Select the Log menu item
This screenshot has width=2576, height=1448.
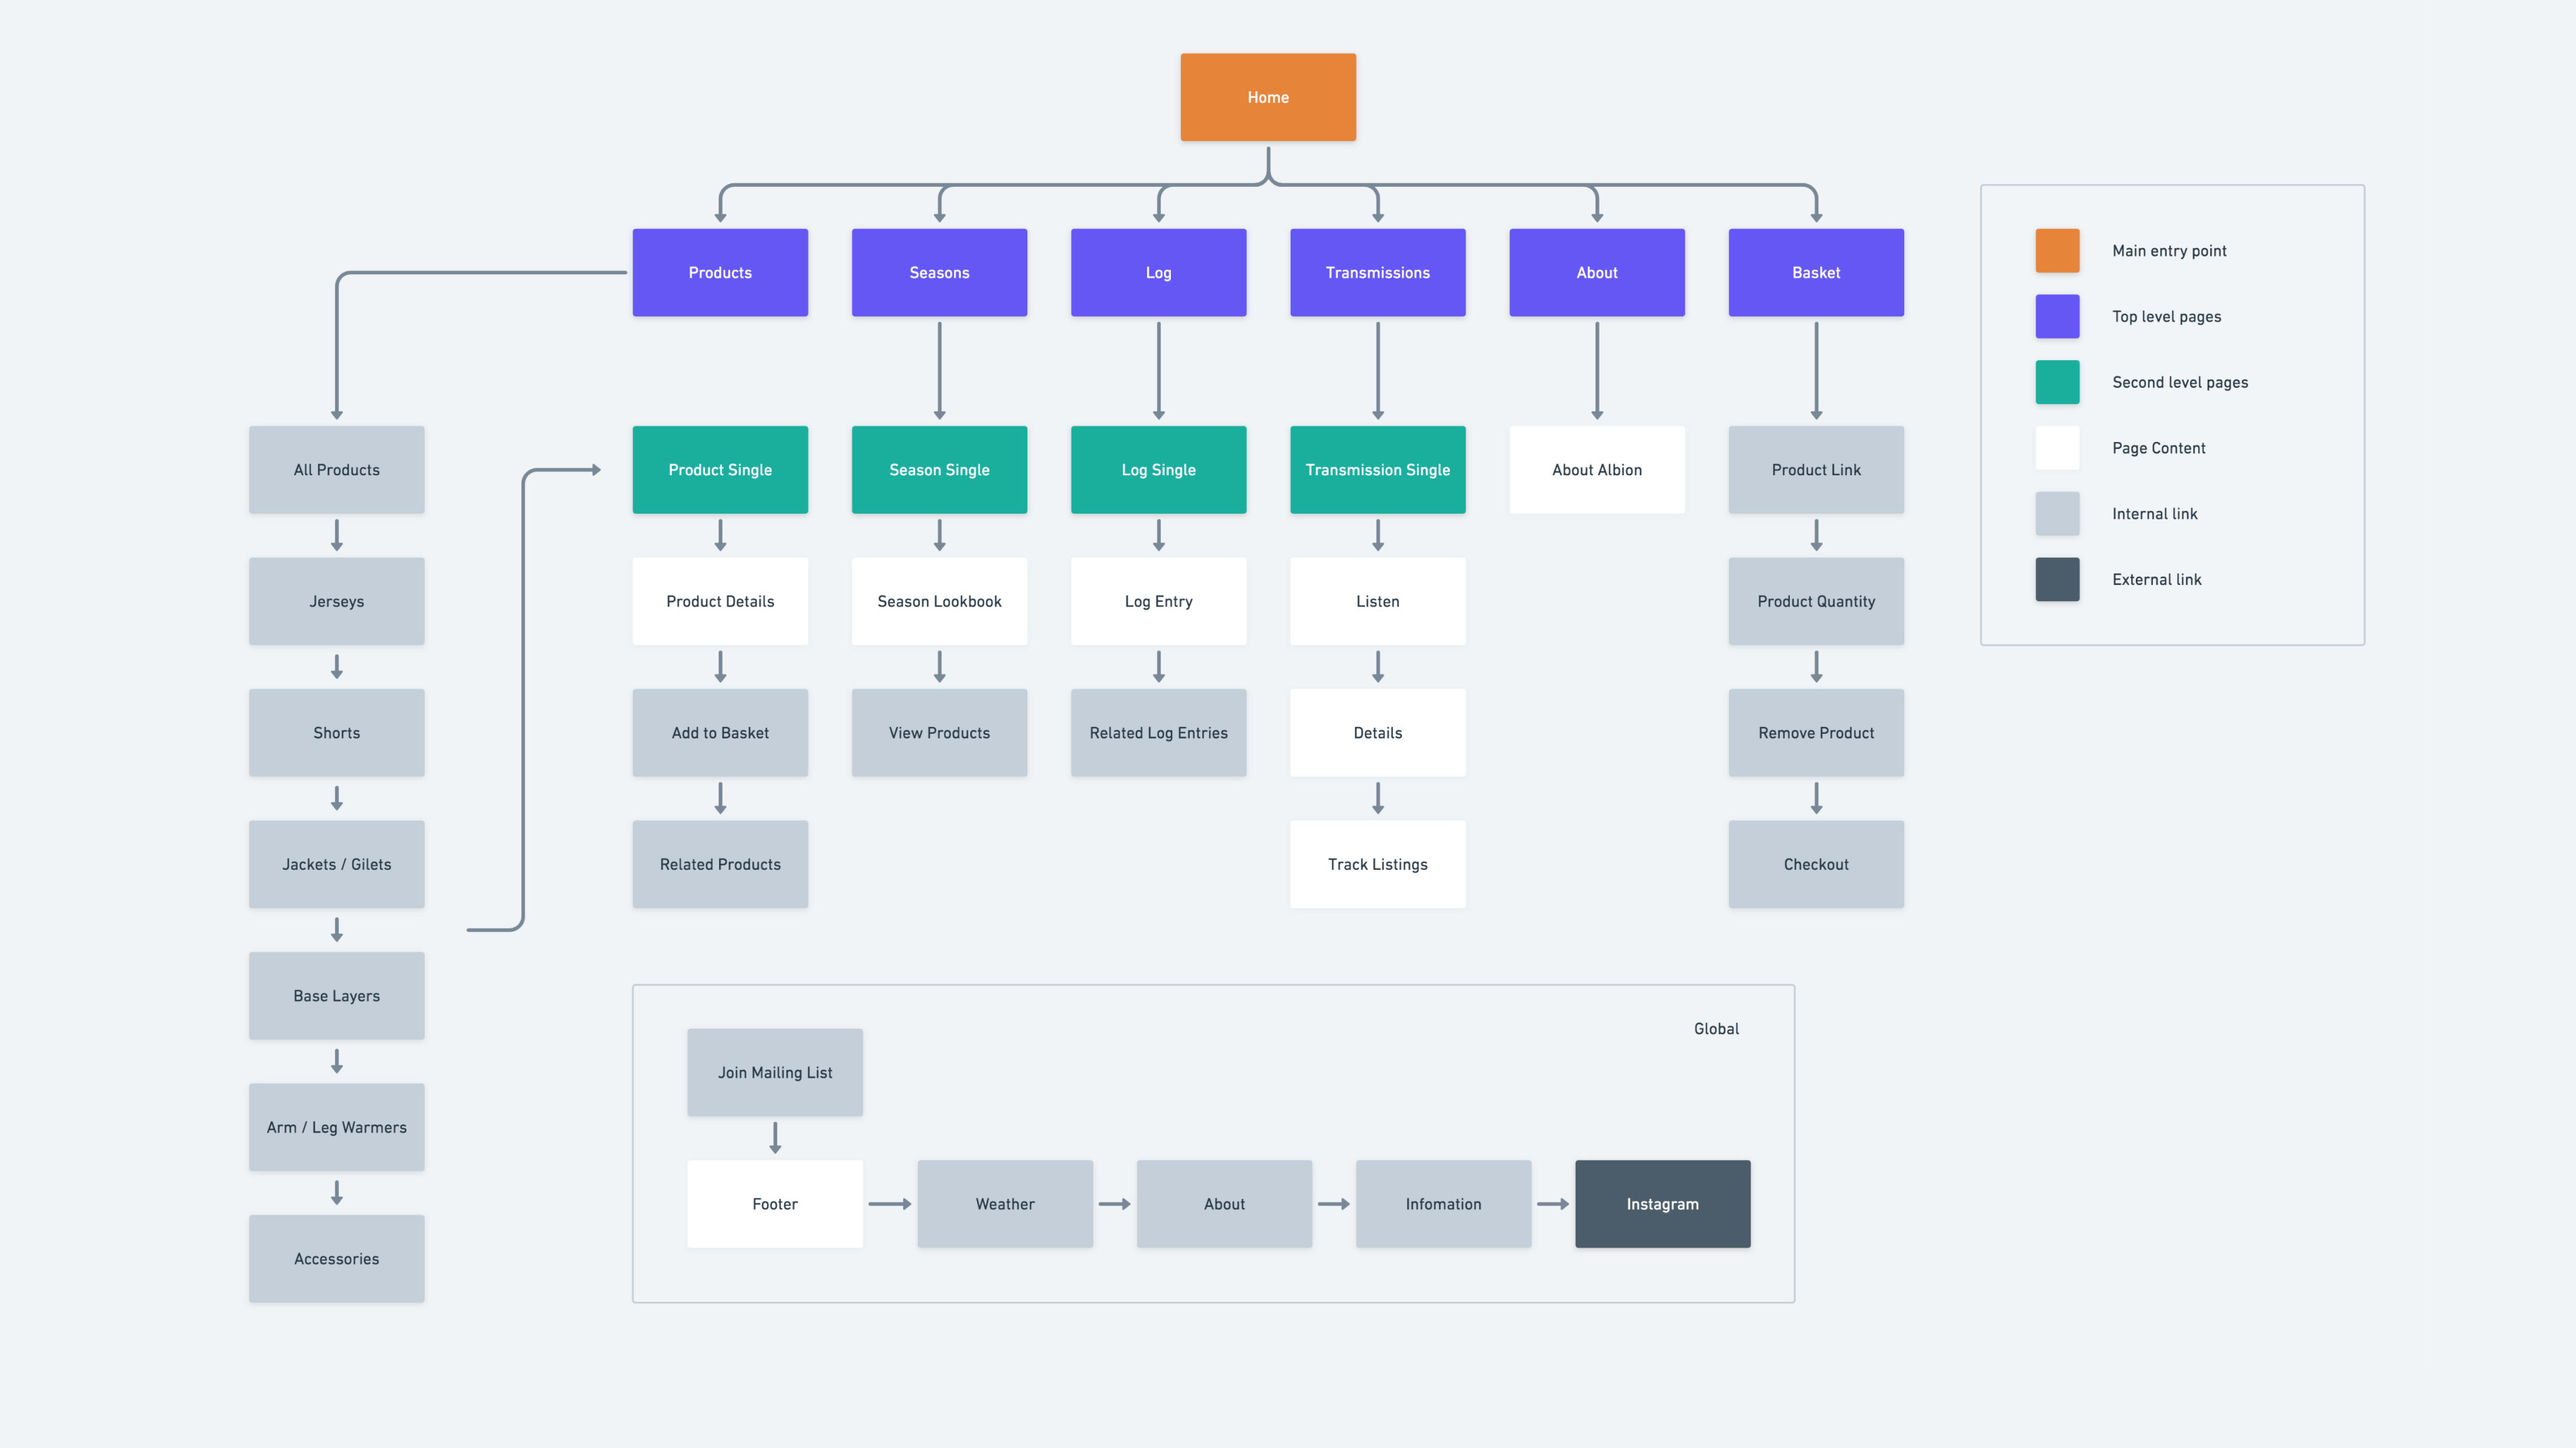point(1159,271)
